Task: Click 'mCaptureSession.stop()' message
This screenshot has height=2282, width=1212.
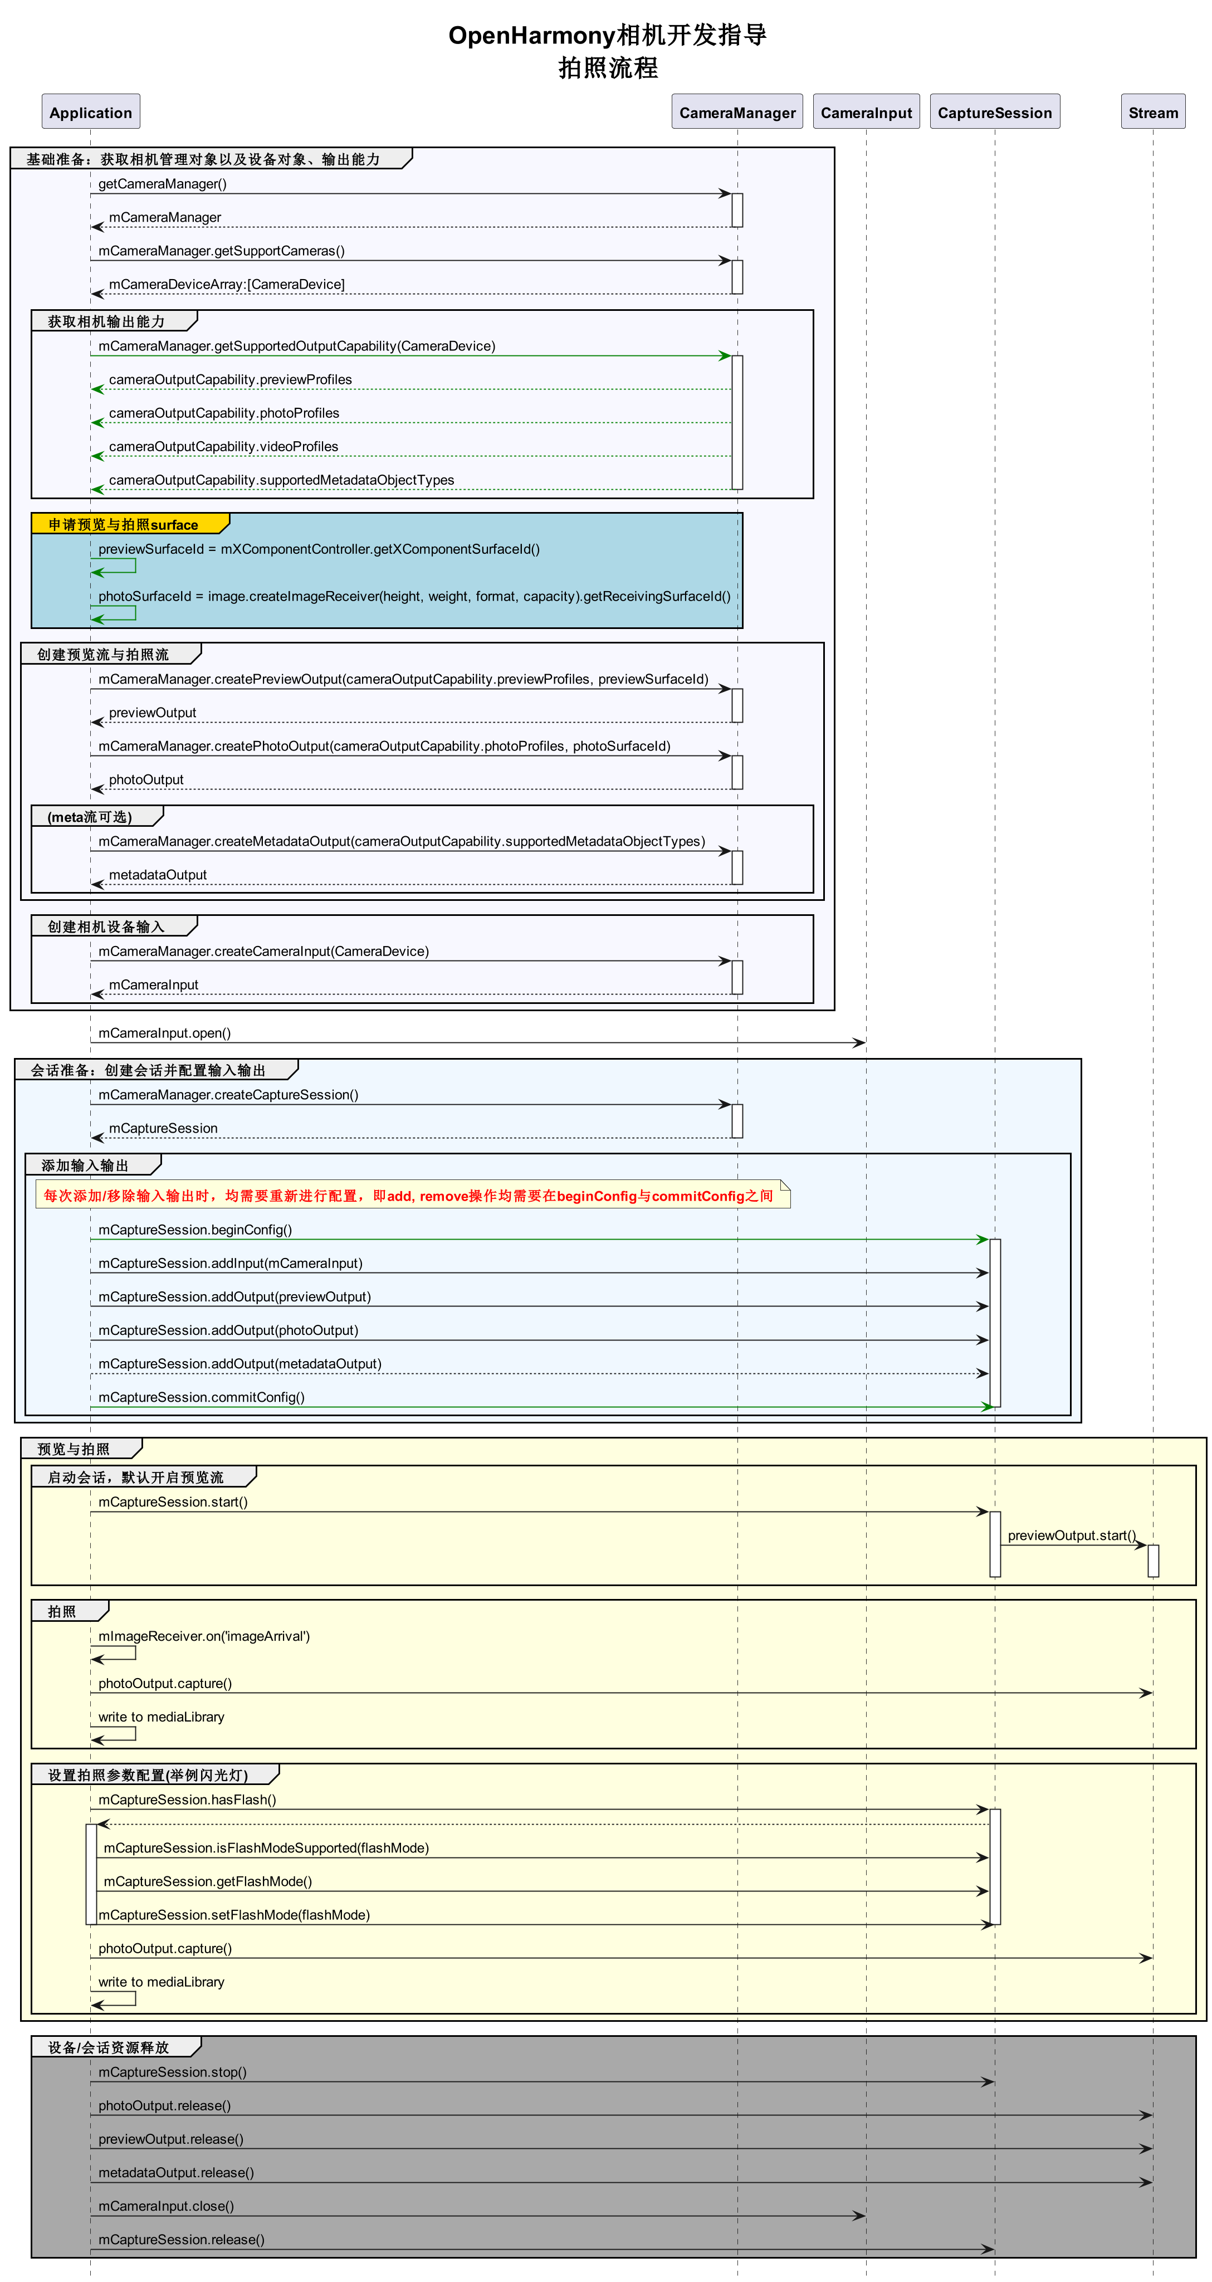Action: (172, 2073)
